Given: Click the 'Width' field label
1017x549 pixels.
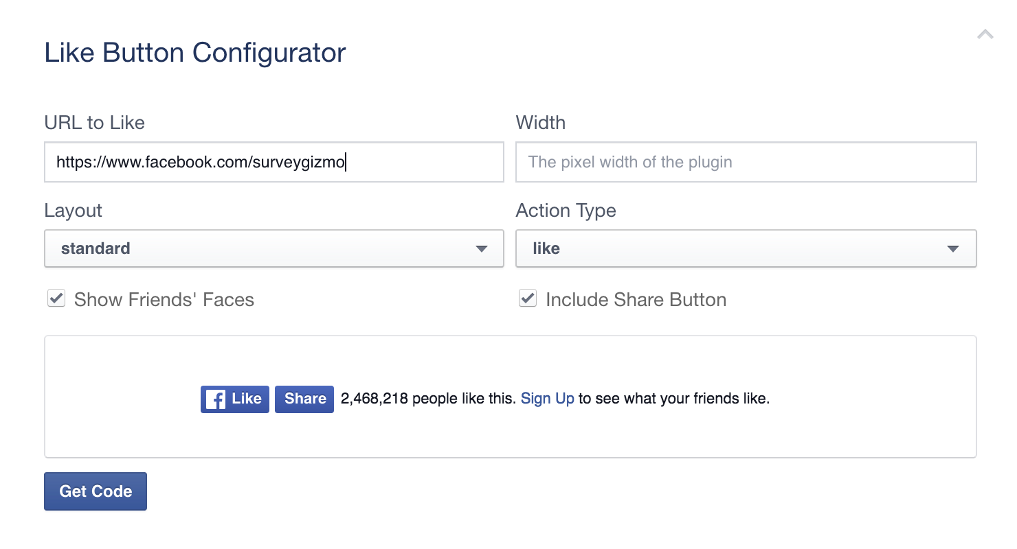Looking at the screenshot, I should click(541, 123).
